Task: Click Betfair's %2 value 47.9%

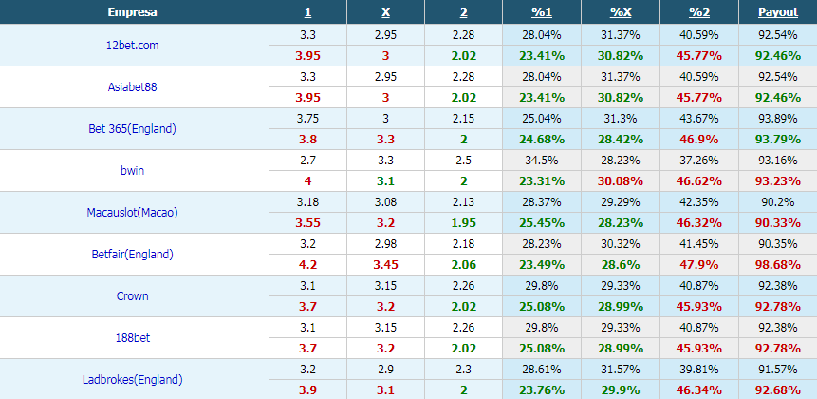Action: pyautogui.click(x=698, y=264)
